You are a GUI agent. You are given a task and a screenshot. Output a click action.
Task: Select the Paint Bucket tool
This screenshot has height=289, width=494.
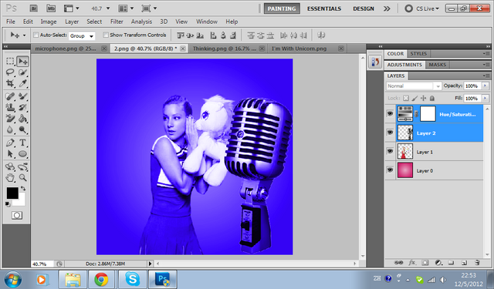coord(22,119)
